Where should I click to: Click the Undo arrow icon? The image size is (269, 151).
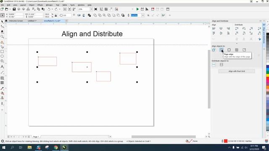pyautogui.click(x=49, y=9)
